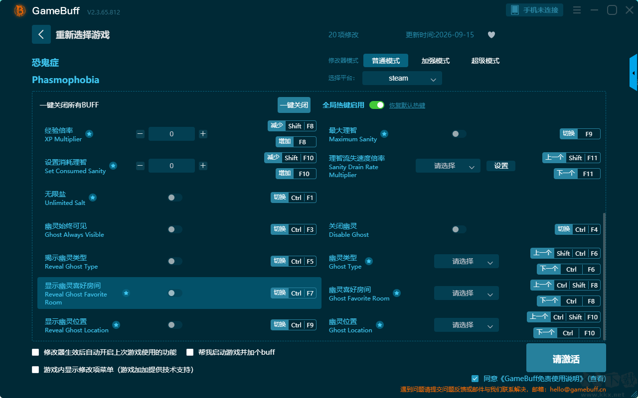Enable Reveal Ghost Type toggle
The image size is (638, 398).
[x=175, y=261]
